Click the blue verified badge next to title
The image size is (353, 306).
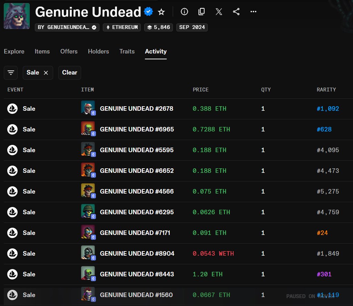[148, 11]
